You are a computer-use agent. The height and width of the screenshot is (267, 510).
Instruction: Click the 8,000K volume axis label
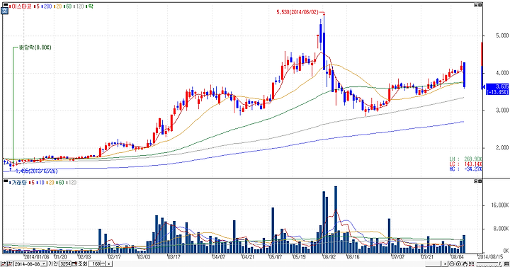pos(501,229)
